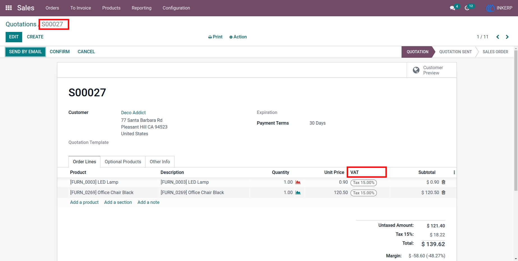Open the Reporting menu
This screenshot has width=518, height=261.
pos(141,8)
